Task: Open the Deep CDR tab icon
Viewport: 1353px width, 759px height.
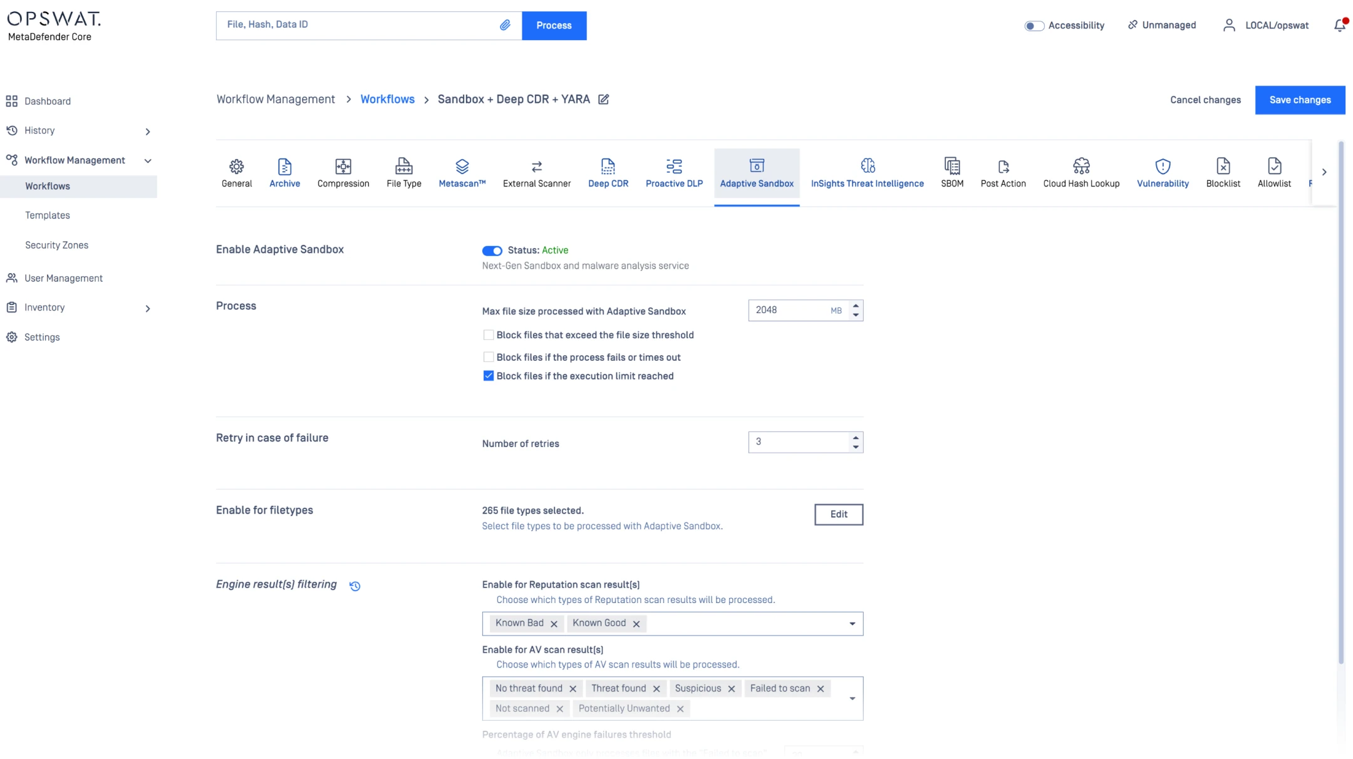Action: point(608,167)
